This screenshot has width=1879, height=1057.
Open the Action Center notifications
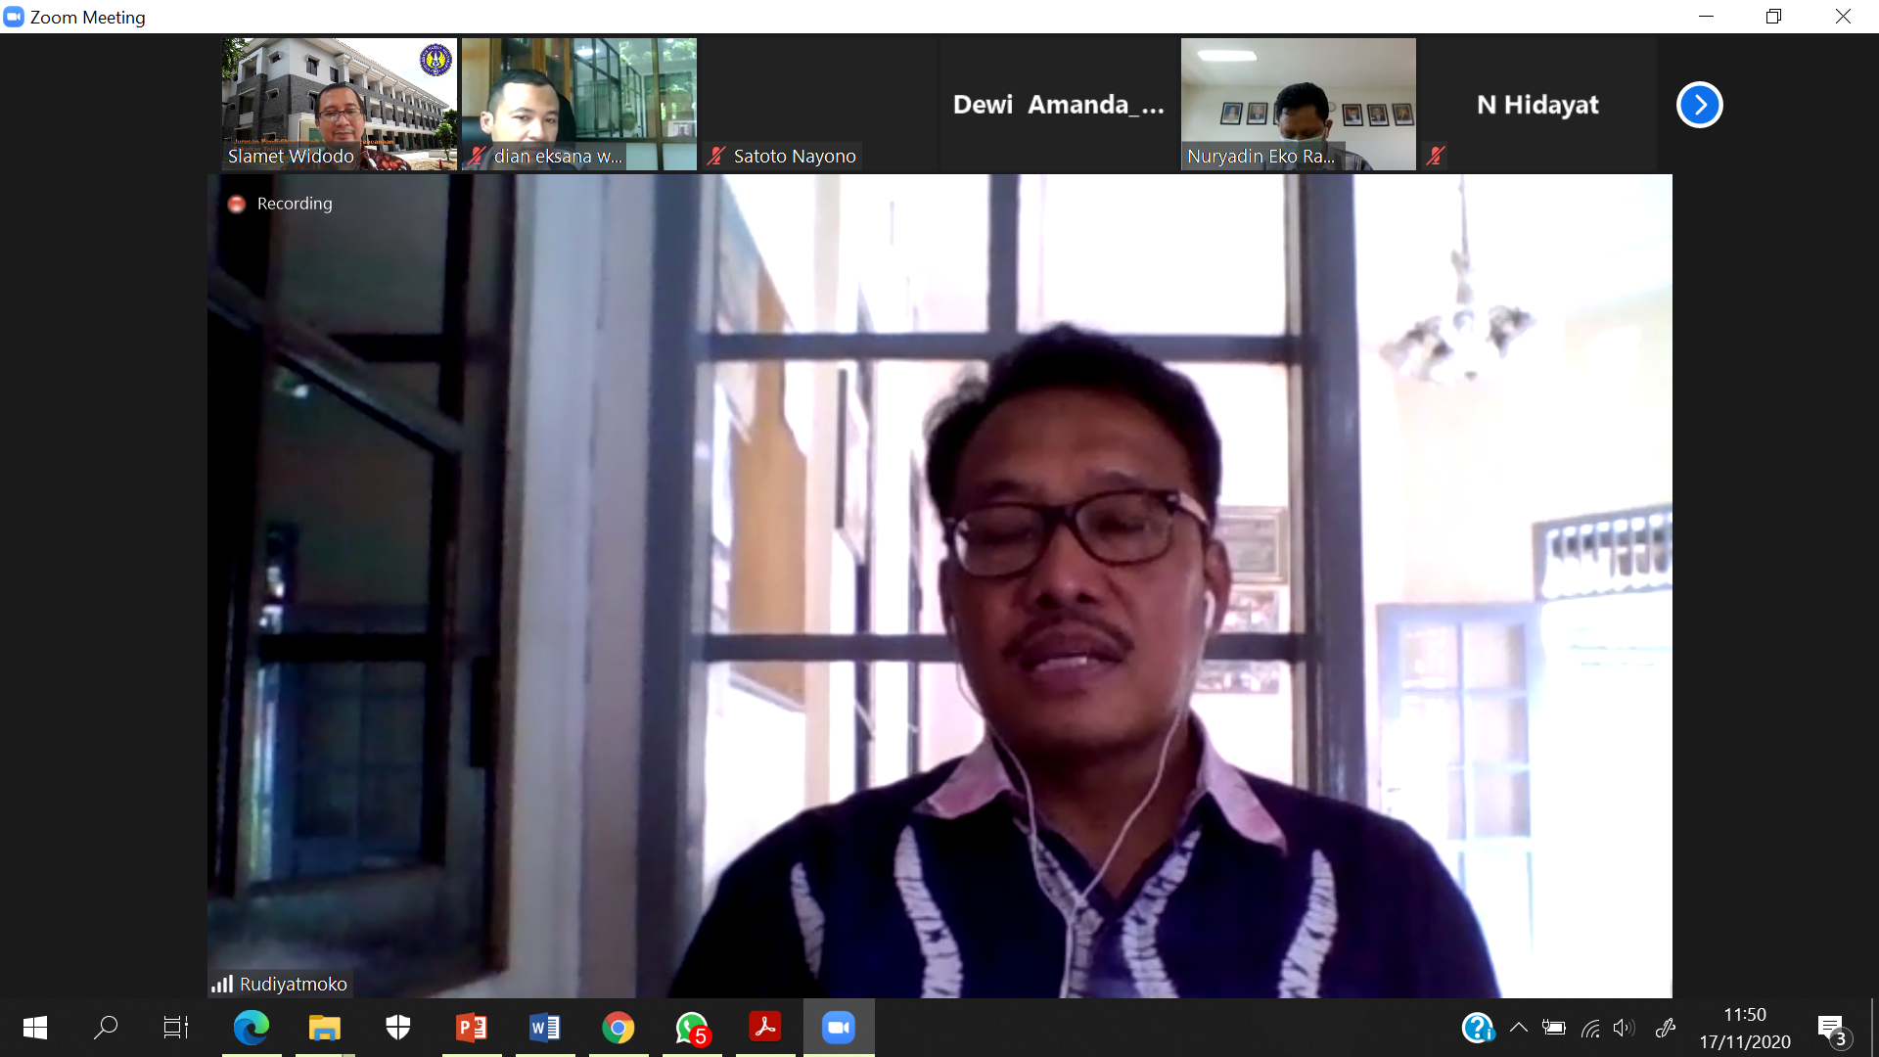click(x=1832, y=1028)
